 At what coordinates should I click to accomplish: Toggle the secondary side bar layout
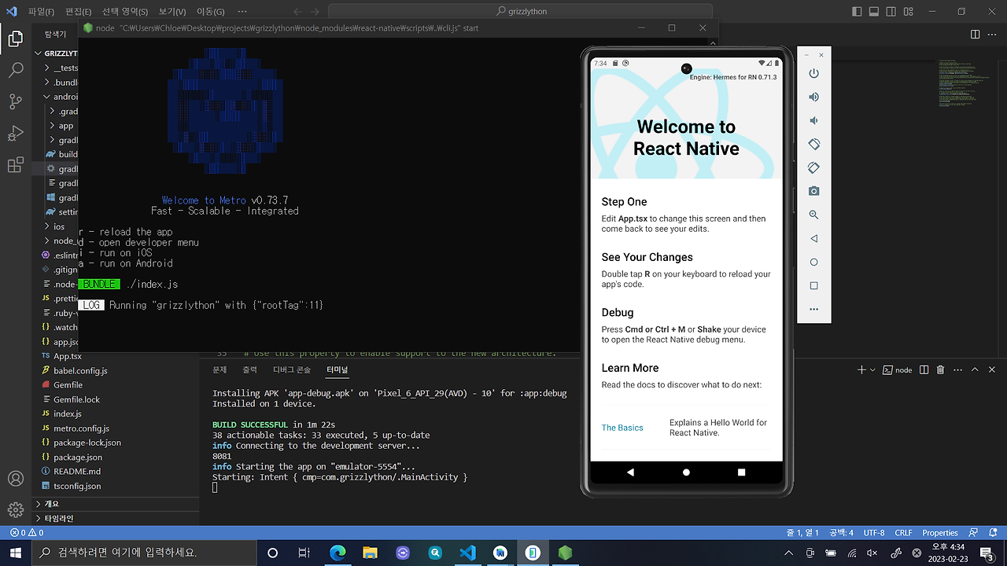tap(891, 12)
